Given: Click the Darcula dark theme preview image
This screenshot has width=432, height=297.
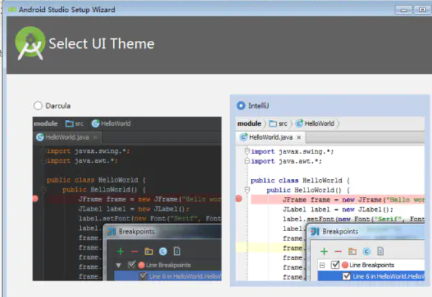Looking at the screenshot, I should (127, 199).
